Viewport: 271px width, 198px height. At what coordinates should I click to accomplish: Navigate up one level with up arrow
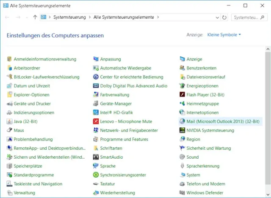coord(35,17)
